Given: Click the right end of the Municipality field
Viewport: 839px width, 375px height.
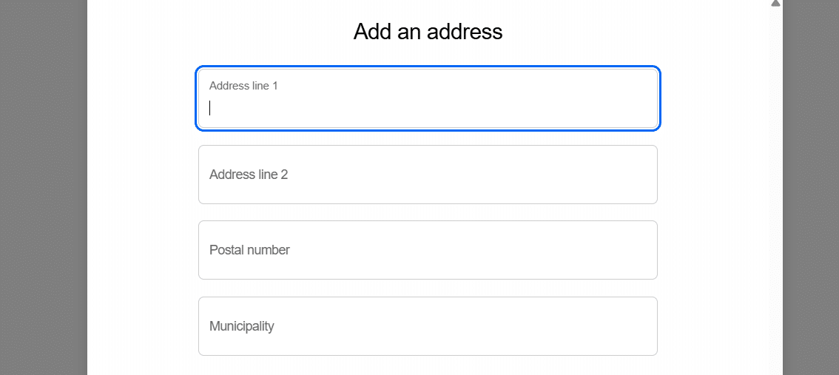Looking at the screenshot, I should coord(636,326).
